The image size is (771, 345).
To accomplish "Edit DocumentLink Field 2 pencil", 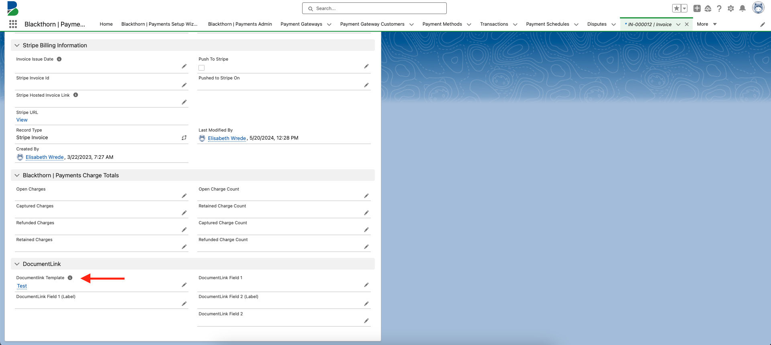I will [366, 321].
